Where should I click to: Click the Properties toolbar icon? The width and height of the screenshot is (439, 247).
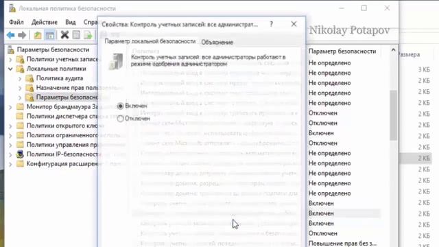pyautogui.click(x=76, y=35)
